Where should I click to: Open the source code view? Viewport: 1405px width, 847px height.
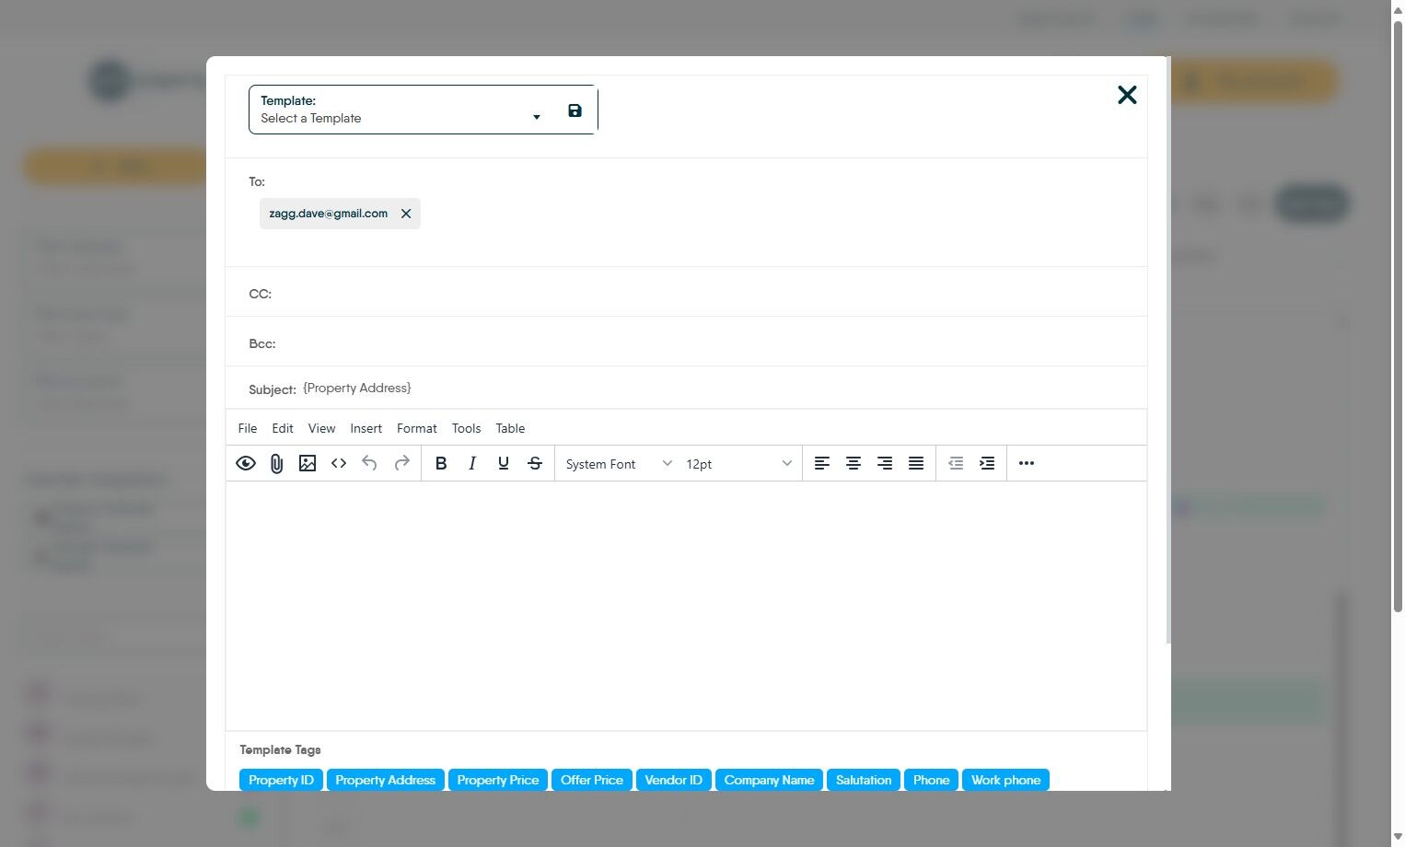pos(338,463)
